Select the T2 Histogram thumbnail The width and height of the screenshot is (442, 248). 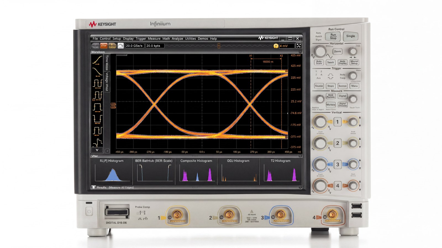point(281,171)
